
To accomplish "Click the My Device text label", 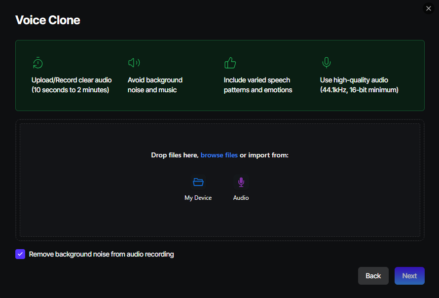I will coord(198,198).
